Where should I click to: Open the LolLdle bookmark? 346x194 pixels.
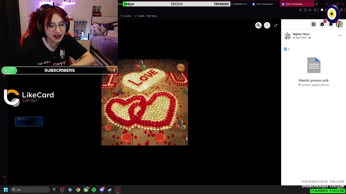(126, 16)
